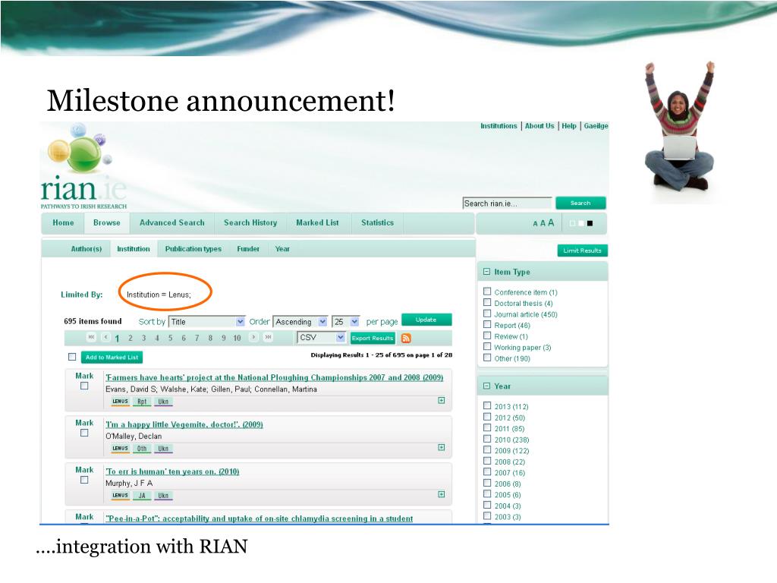The width and height of the screenshot is (777, 583).
Task: Click Ukn badge on Farmers have hearts record
Action: pos(163,402)
